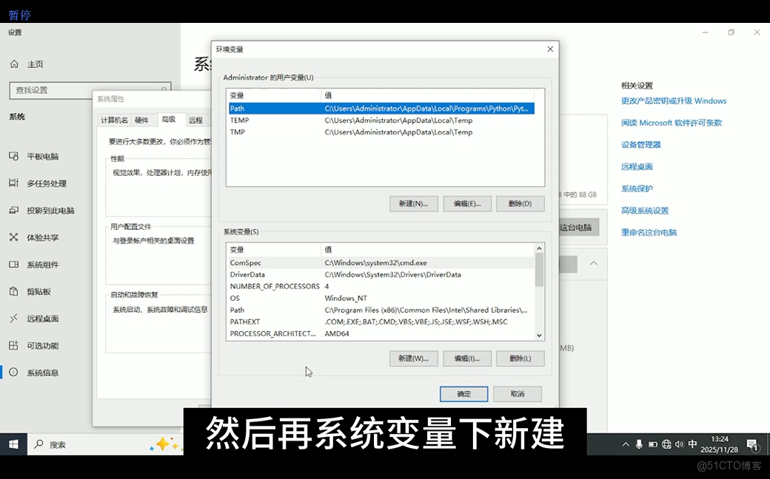This screenshot has height=479, width=770.
Task: Open 系统信息 via its info icon
Action: 15,372
